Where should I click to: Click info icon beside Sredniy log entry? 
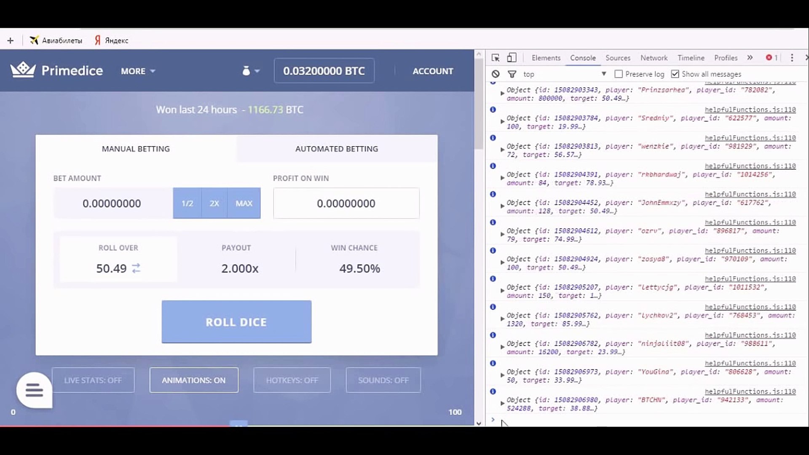point(493,110)
